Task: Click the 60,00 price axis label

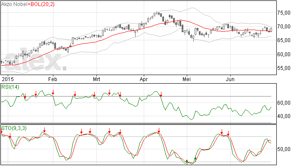Action: 284,54
